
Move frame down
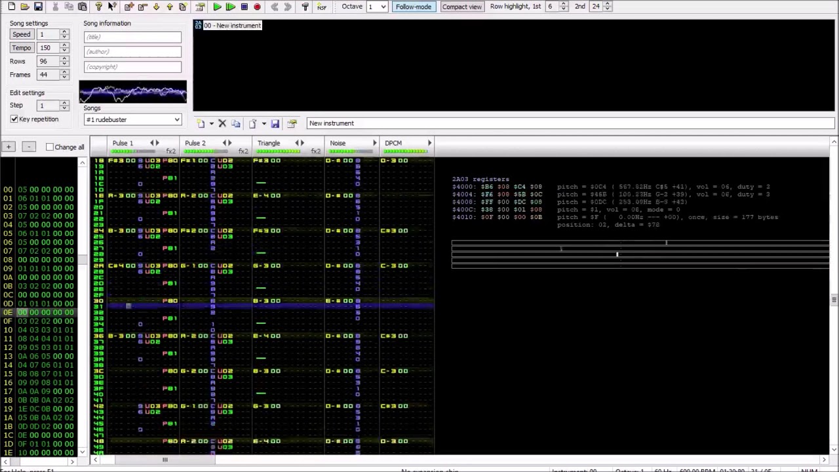(156, 7)
